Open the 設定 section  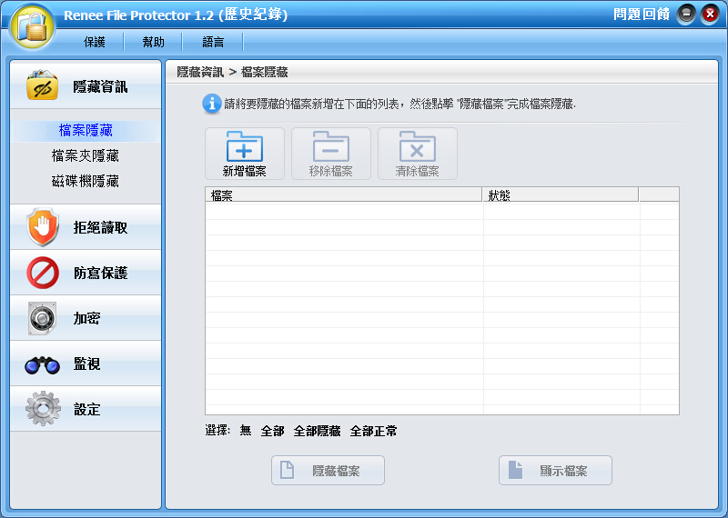pos(86,409)
